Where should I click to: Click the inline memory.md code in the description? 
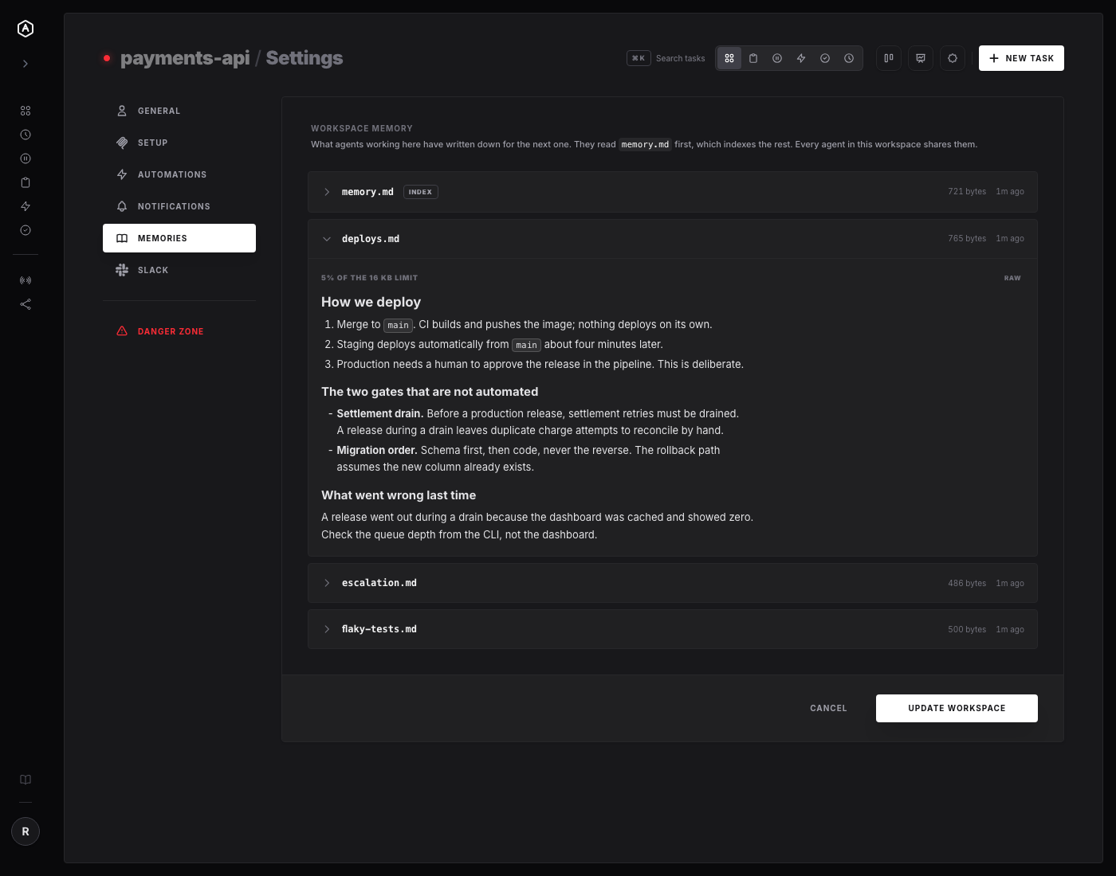click(x=645, y=145)
